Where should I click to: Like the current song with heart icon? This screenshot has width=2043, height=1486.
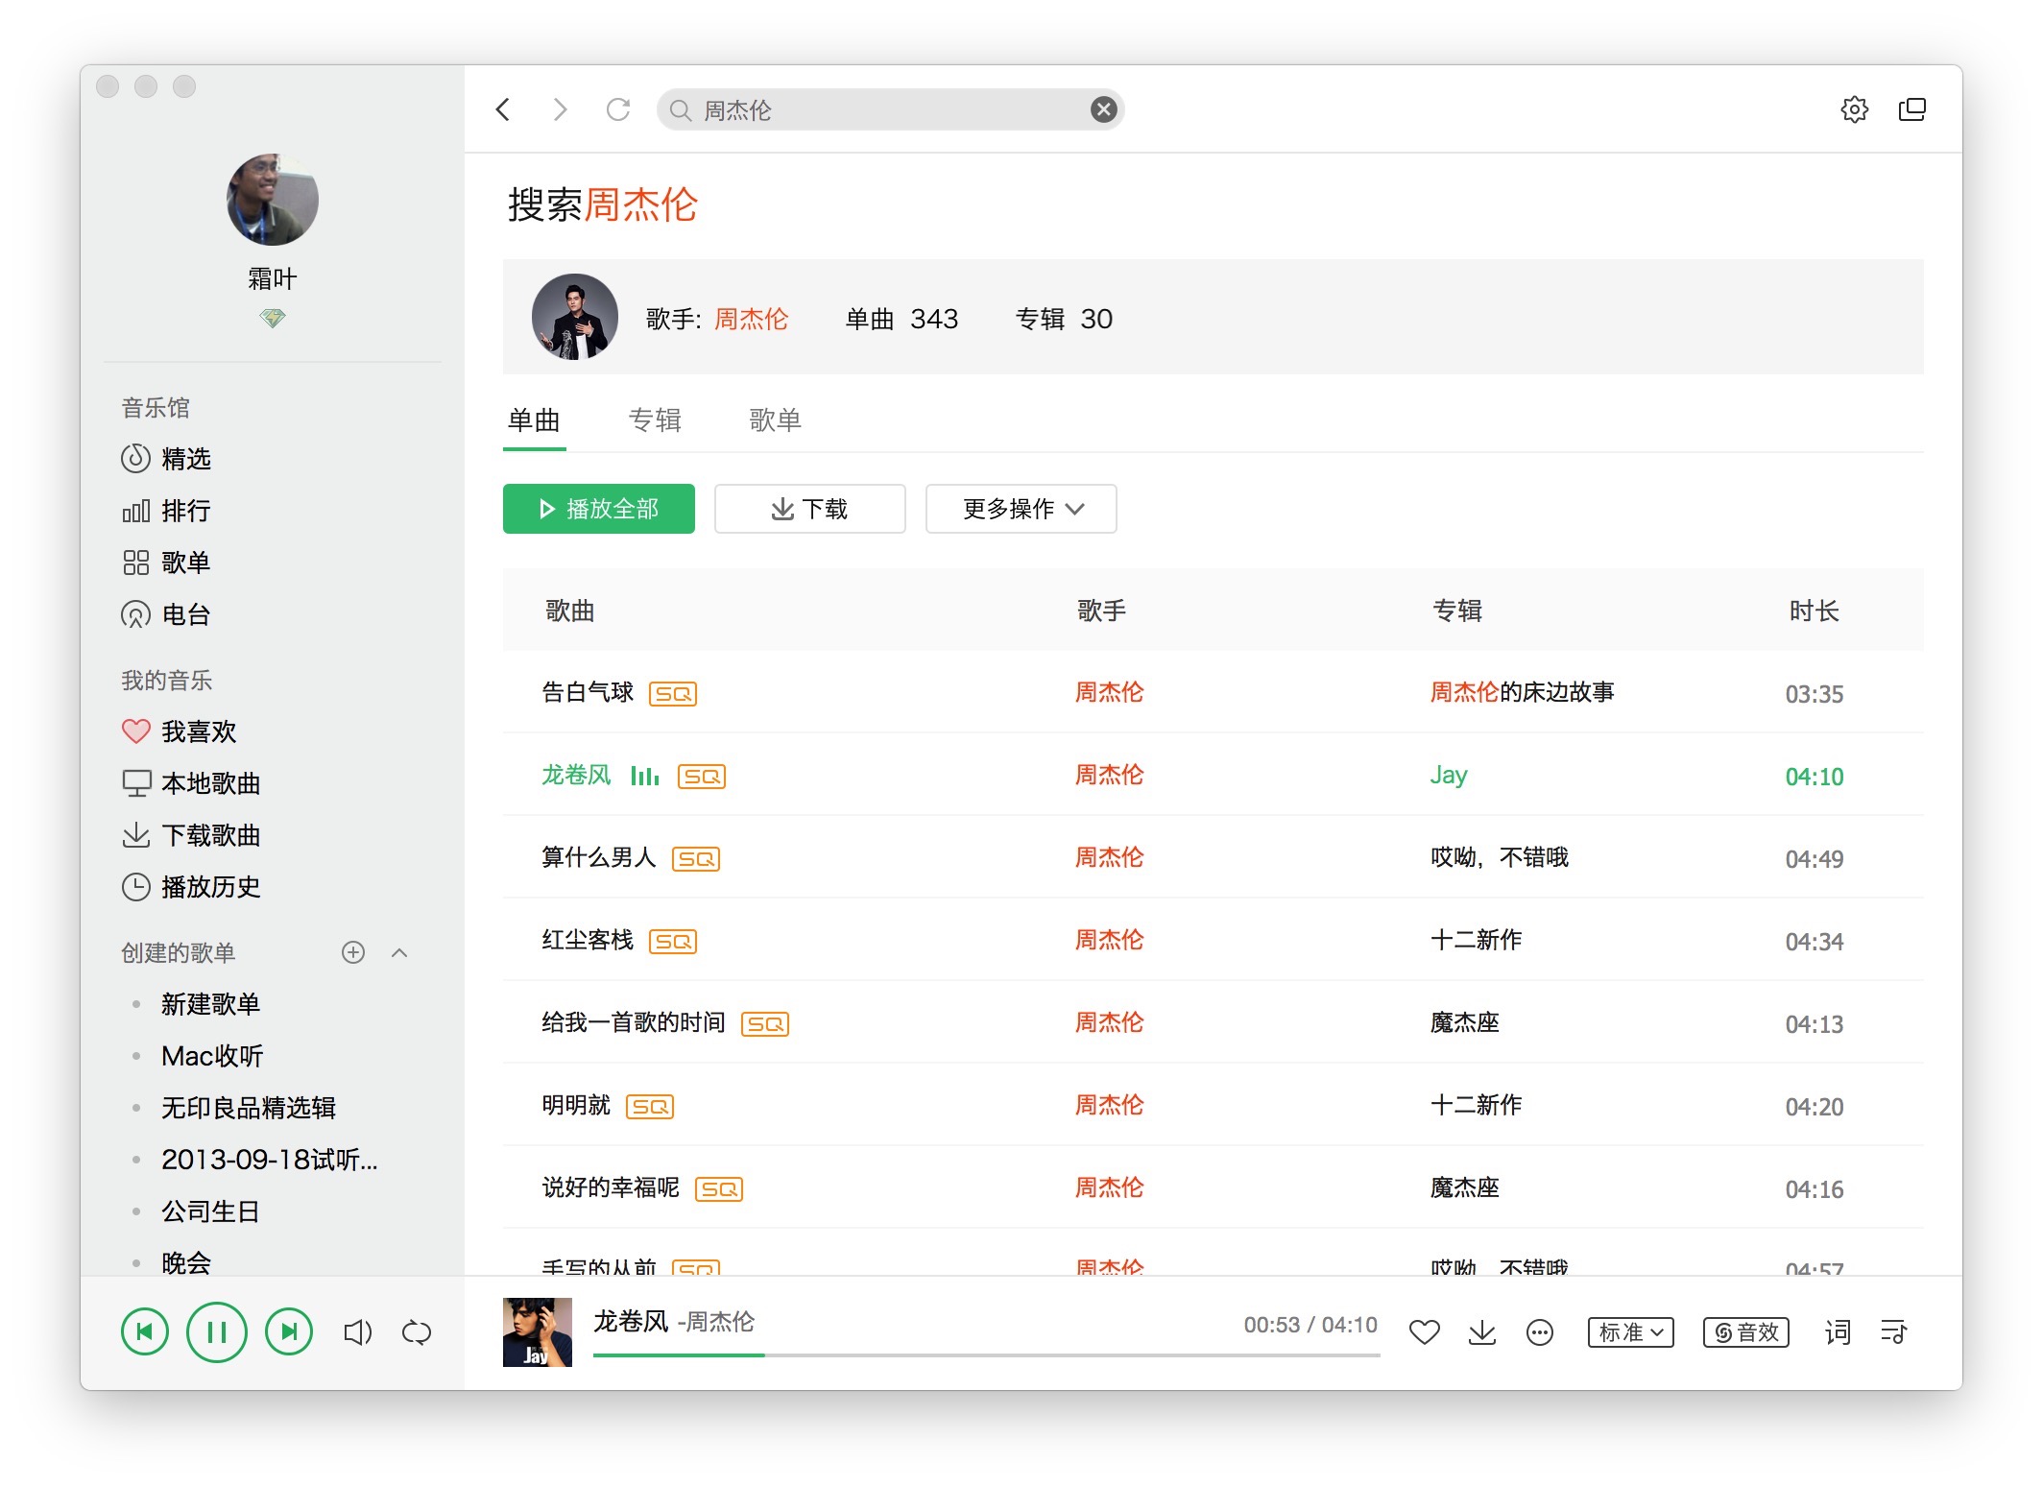tap(1425, 1332)
